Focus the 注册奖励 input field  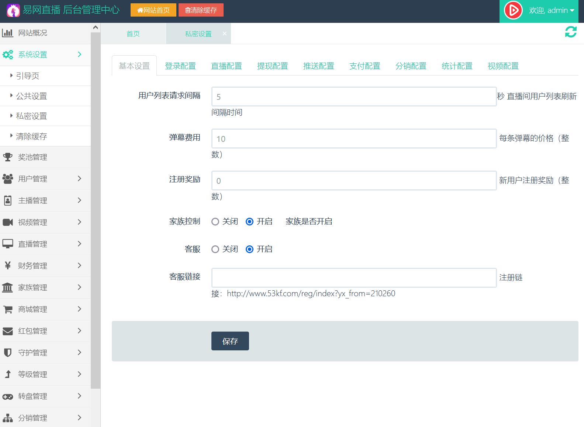click(354, 181)
